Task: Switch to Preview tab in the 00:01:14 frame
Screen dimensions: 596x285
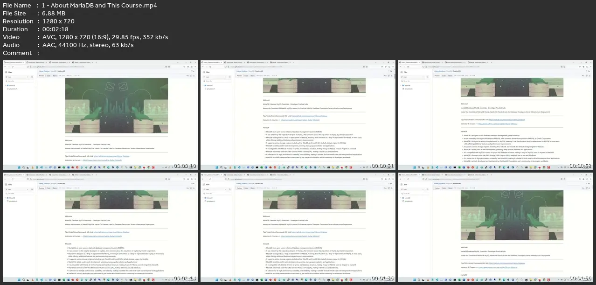Action: pyautogui.click(x=42, y=188)
